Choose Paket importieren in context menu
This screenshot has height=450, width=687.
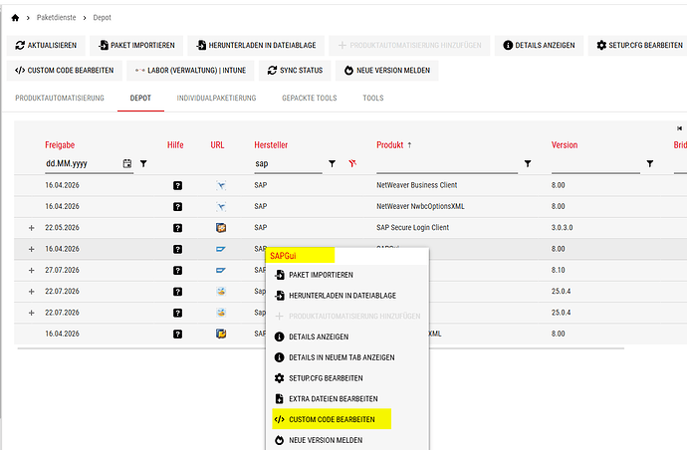pyautogui.click(x=346, y=275)
